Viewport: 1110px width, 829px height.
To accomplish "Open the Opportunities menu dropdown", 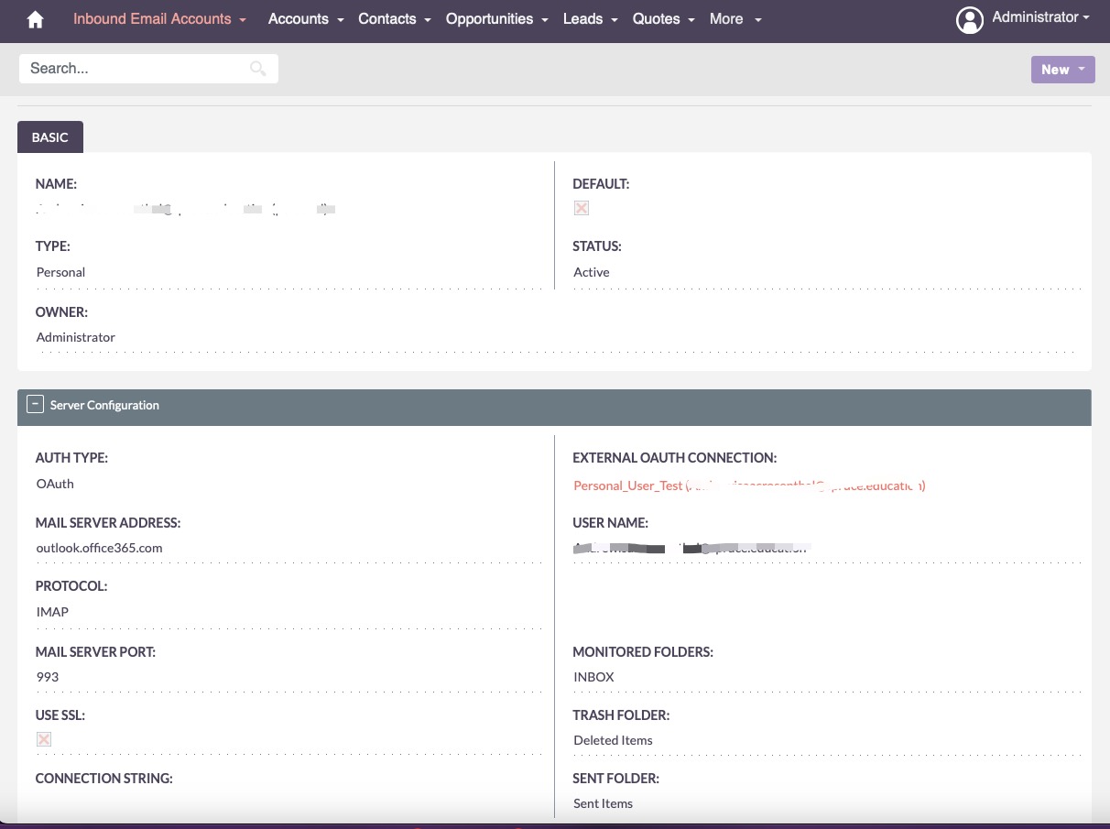I will tap(496, 18).
